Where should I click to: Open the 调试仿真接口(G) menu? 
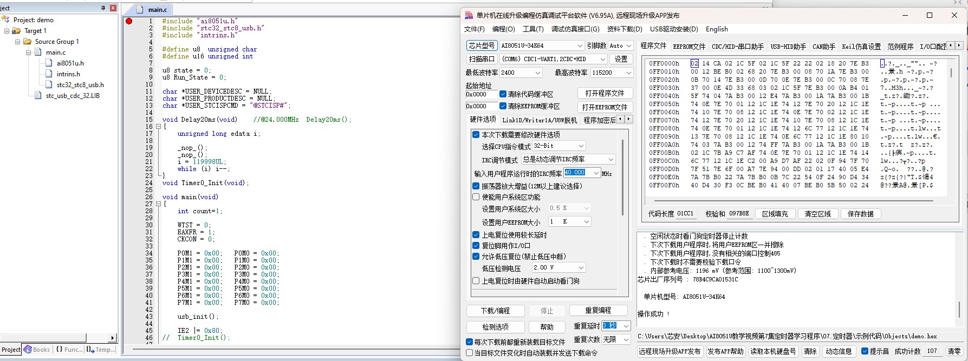tap(575, 29)
